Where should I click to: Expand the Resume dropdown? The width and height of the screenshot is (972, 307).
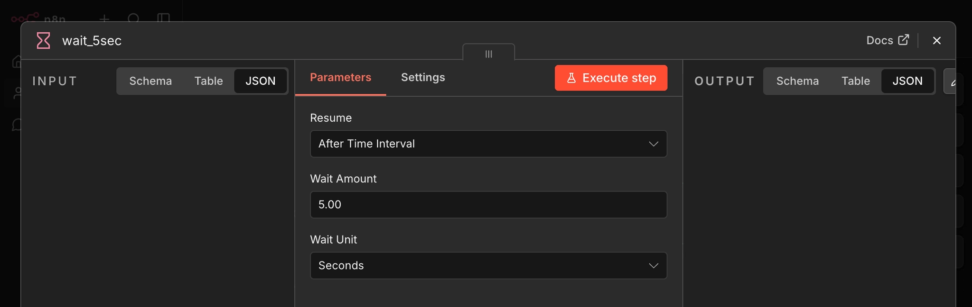click(x=488, y=144)
